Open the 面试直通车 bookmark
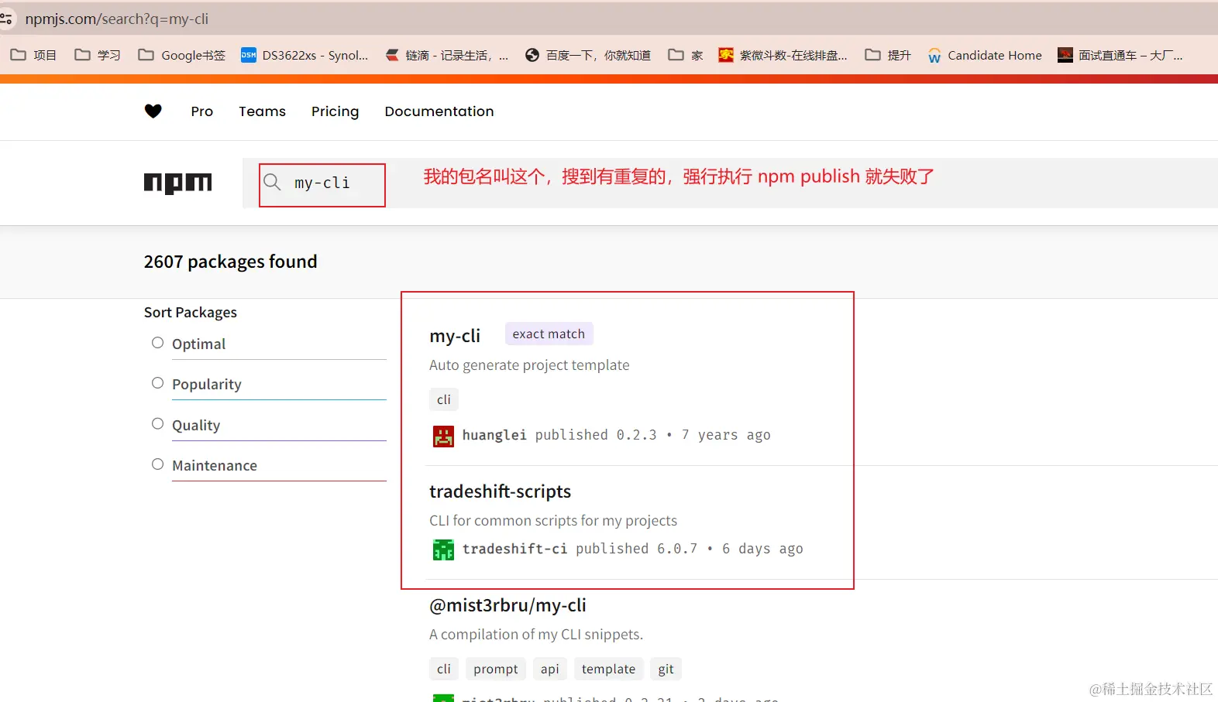This screenshot has width=1218, height=702. coord(1120,55)
